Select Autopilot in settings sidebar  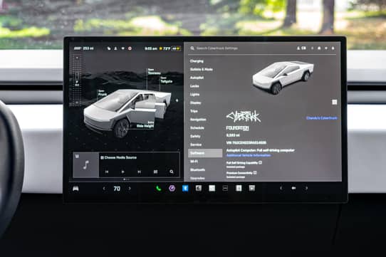point(197,78)
